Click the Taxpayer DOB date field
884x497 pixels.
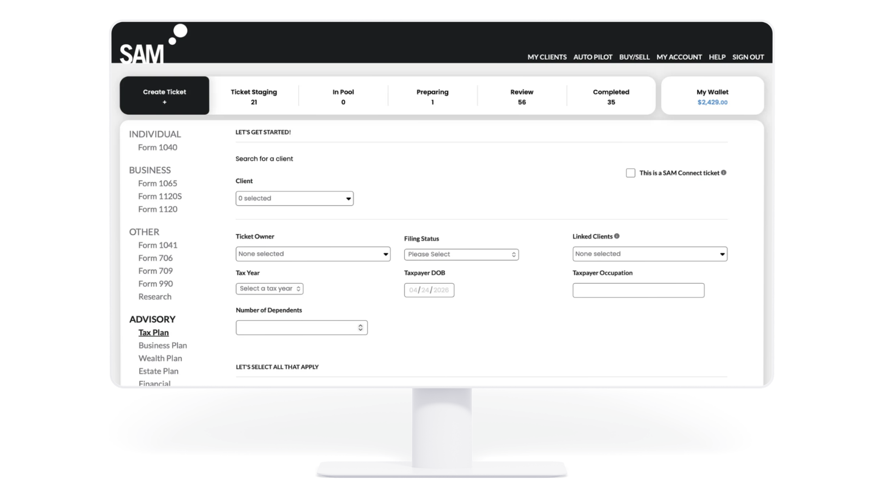click(429, 290)
